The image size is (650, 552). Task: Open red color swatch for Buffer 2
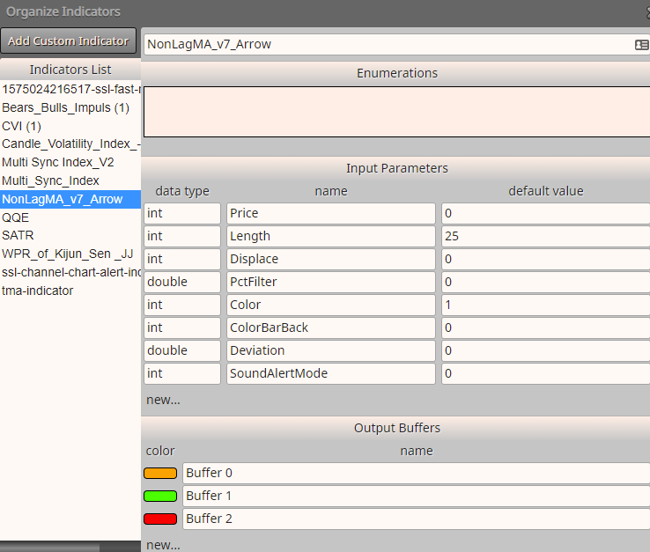(160, 519)
